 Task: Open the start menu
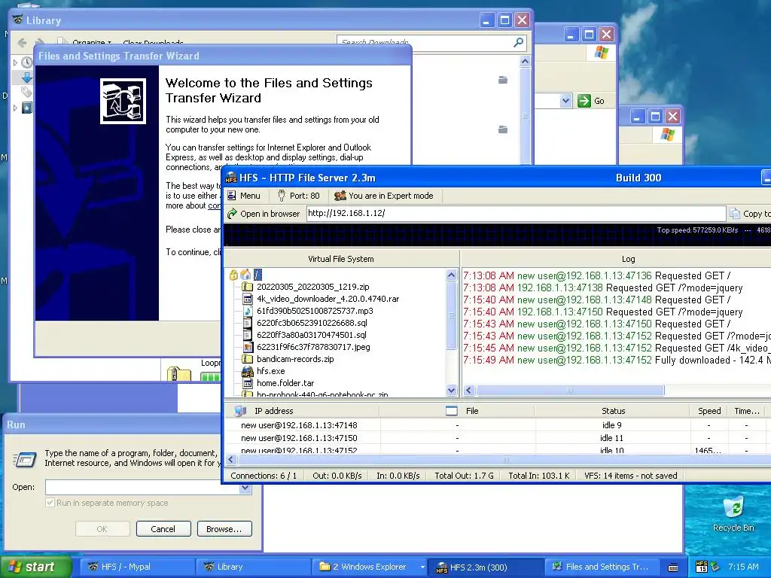(x=35, y=567)
